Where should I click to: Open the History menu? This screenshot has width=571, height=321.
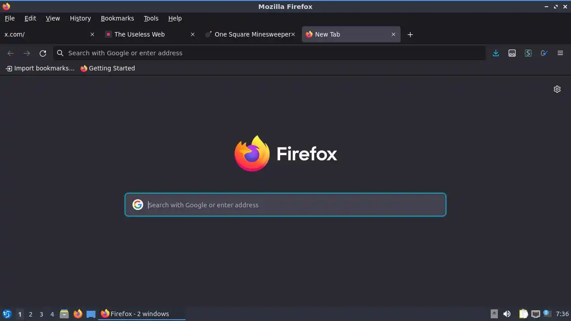(80, 18)
